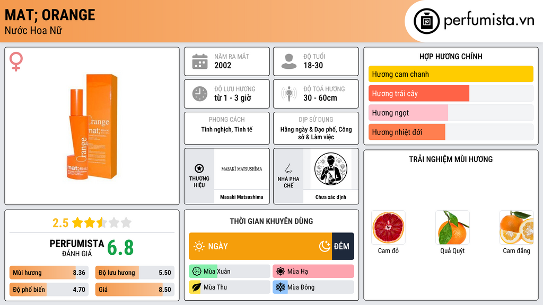543x305 pixels.
Task: Click the MAT; ORANGE title heading
Action: pos(50,15)
